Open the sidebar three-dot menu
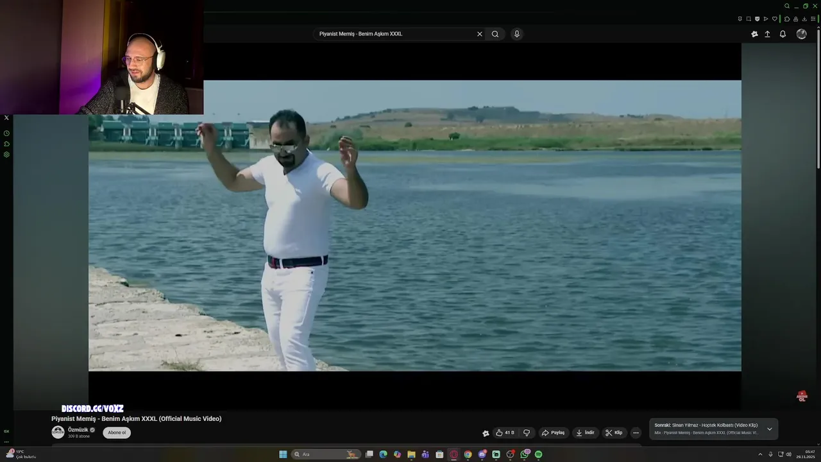The width and height of the screenshot is (821, 462). [6, 441]
